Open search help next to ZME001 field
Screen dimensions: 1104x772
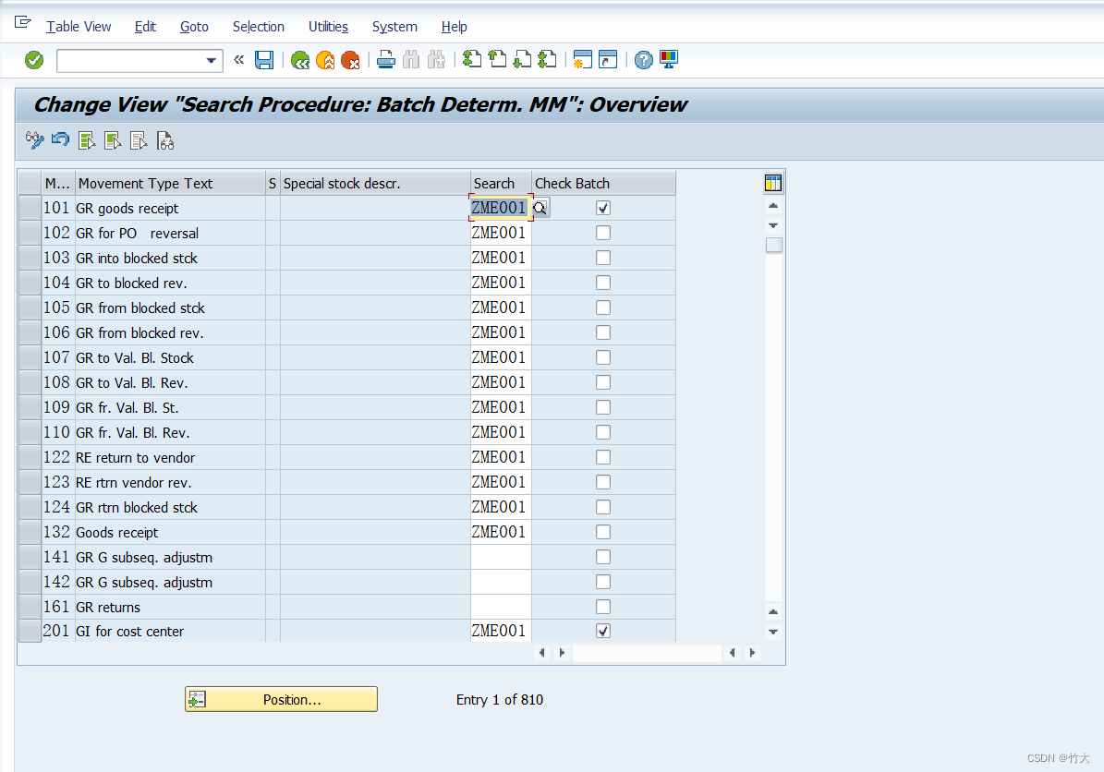pos(540,208)
